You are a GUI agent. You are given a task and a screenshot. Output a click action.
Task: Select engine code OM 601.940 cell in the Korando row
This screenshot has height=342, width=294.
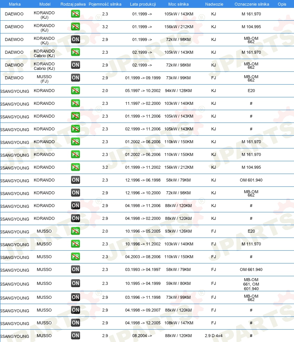[x=251, y=180]
